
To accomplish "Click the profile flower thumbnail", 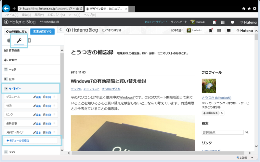I will [x=209, y=86].
